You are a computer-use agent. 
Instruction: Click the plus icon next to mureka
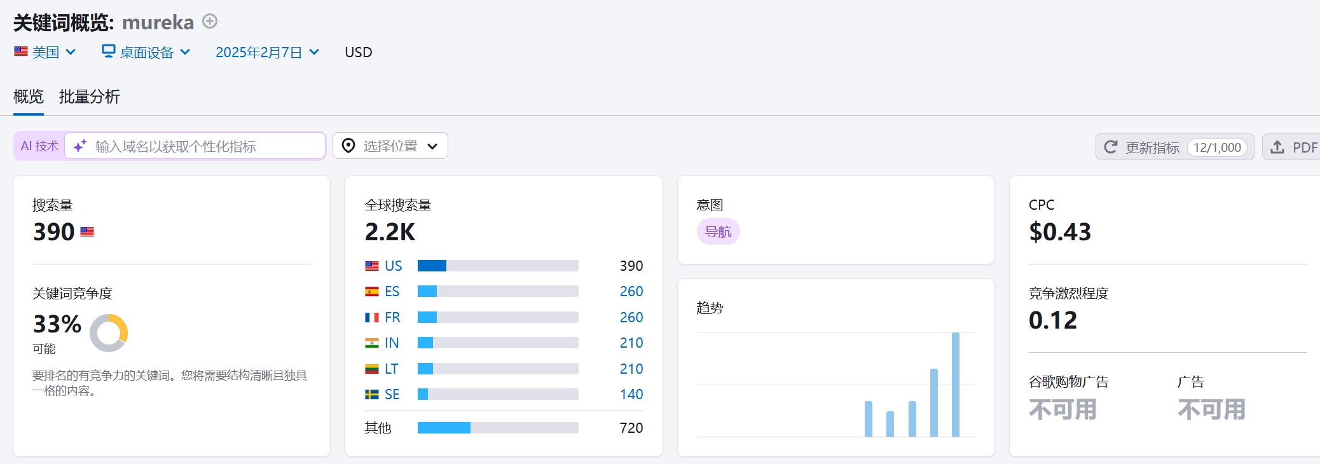point(210,22)
